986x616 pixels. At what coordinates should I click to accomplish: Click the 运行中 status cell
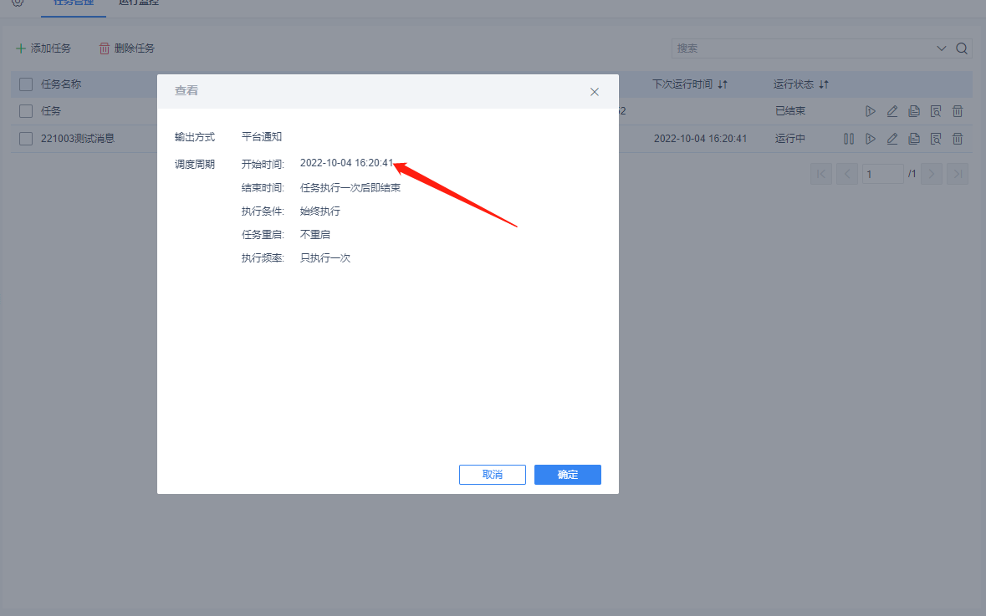(x=789, y=138)
